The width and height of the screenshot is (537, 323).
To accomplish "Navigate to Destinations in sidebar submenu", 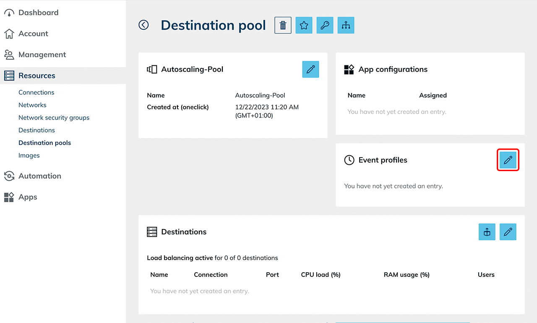I will click(x=36, y=130).
